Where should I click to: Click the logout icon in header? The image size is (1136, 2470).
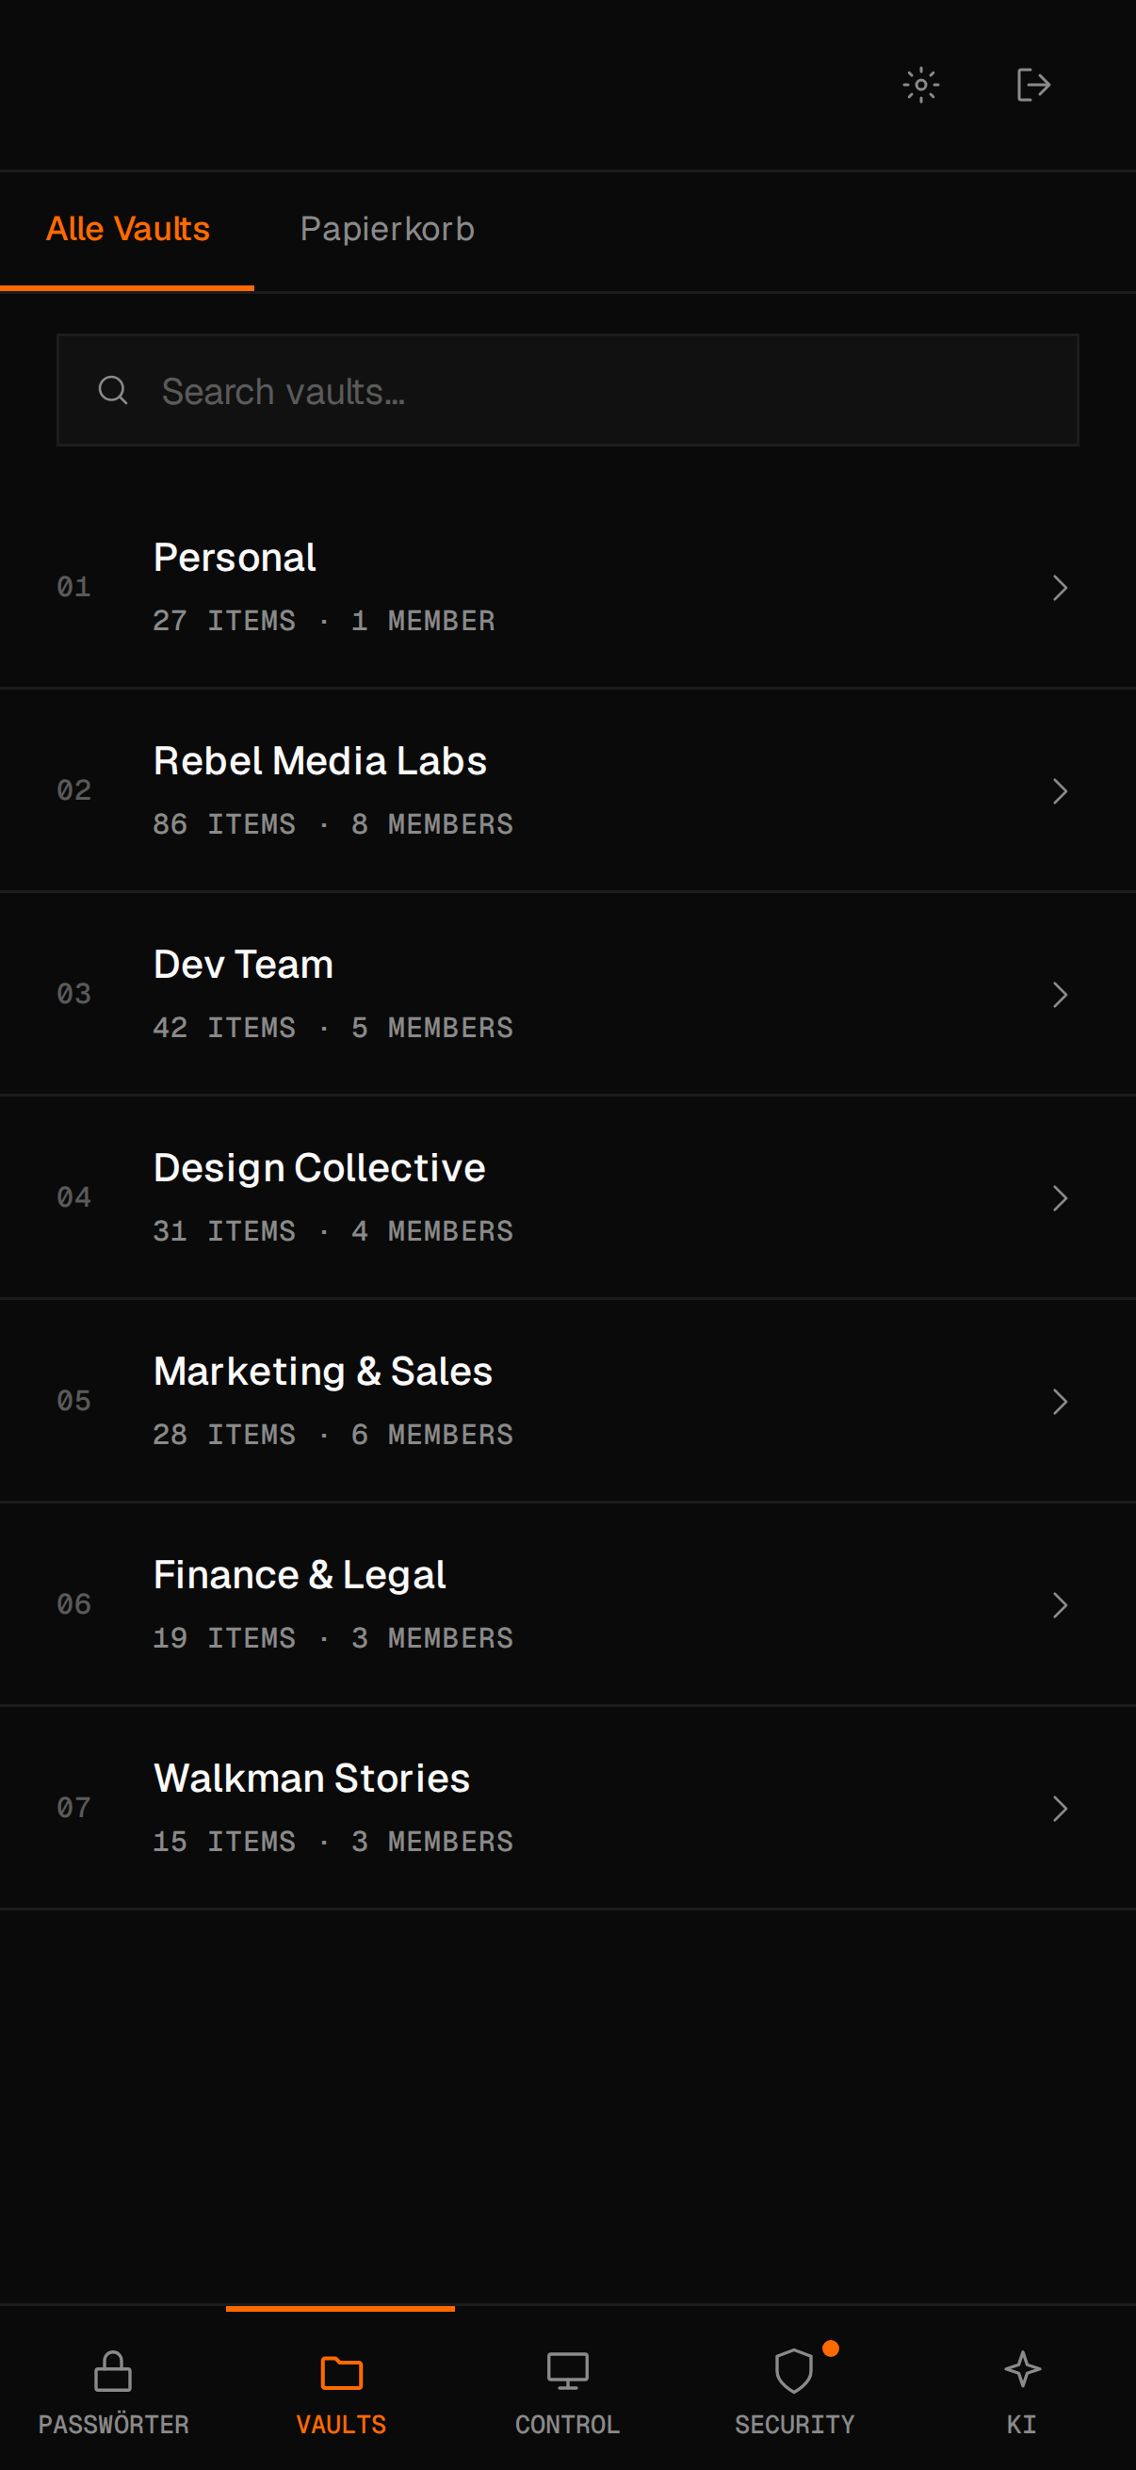1032,86
